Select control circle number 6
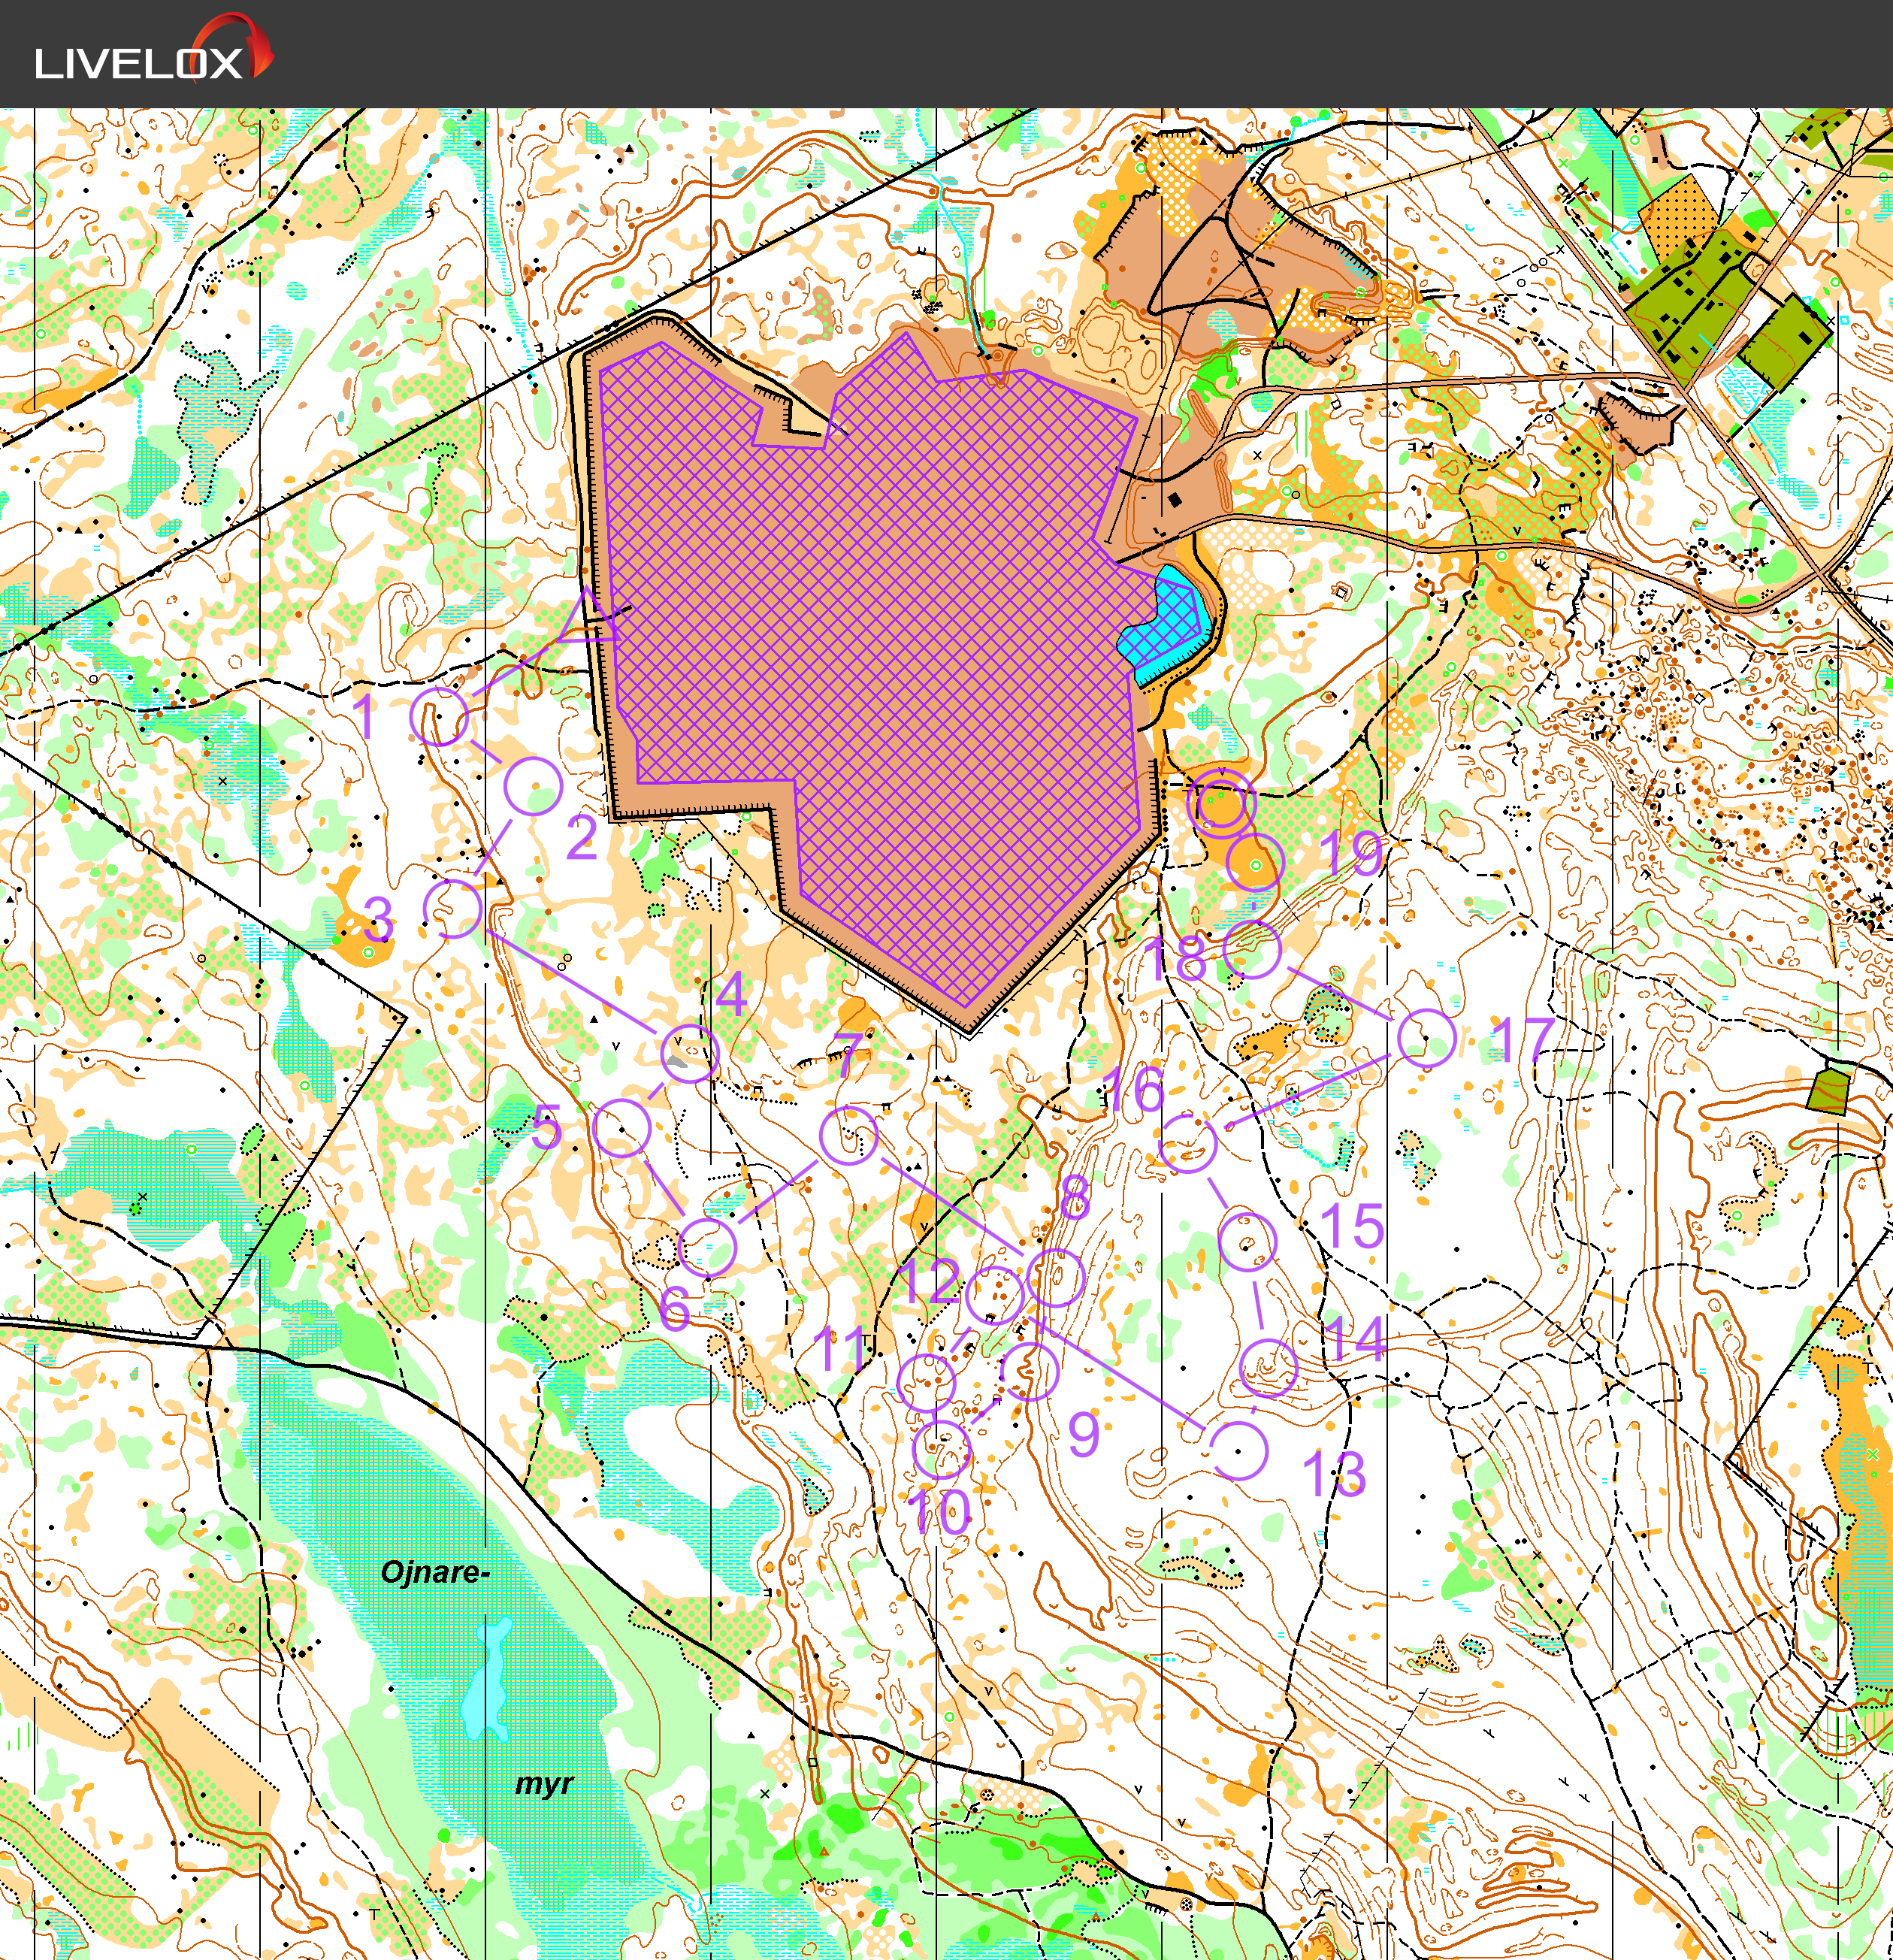 (708, 1247)
